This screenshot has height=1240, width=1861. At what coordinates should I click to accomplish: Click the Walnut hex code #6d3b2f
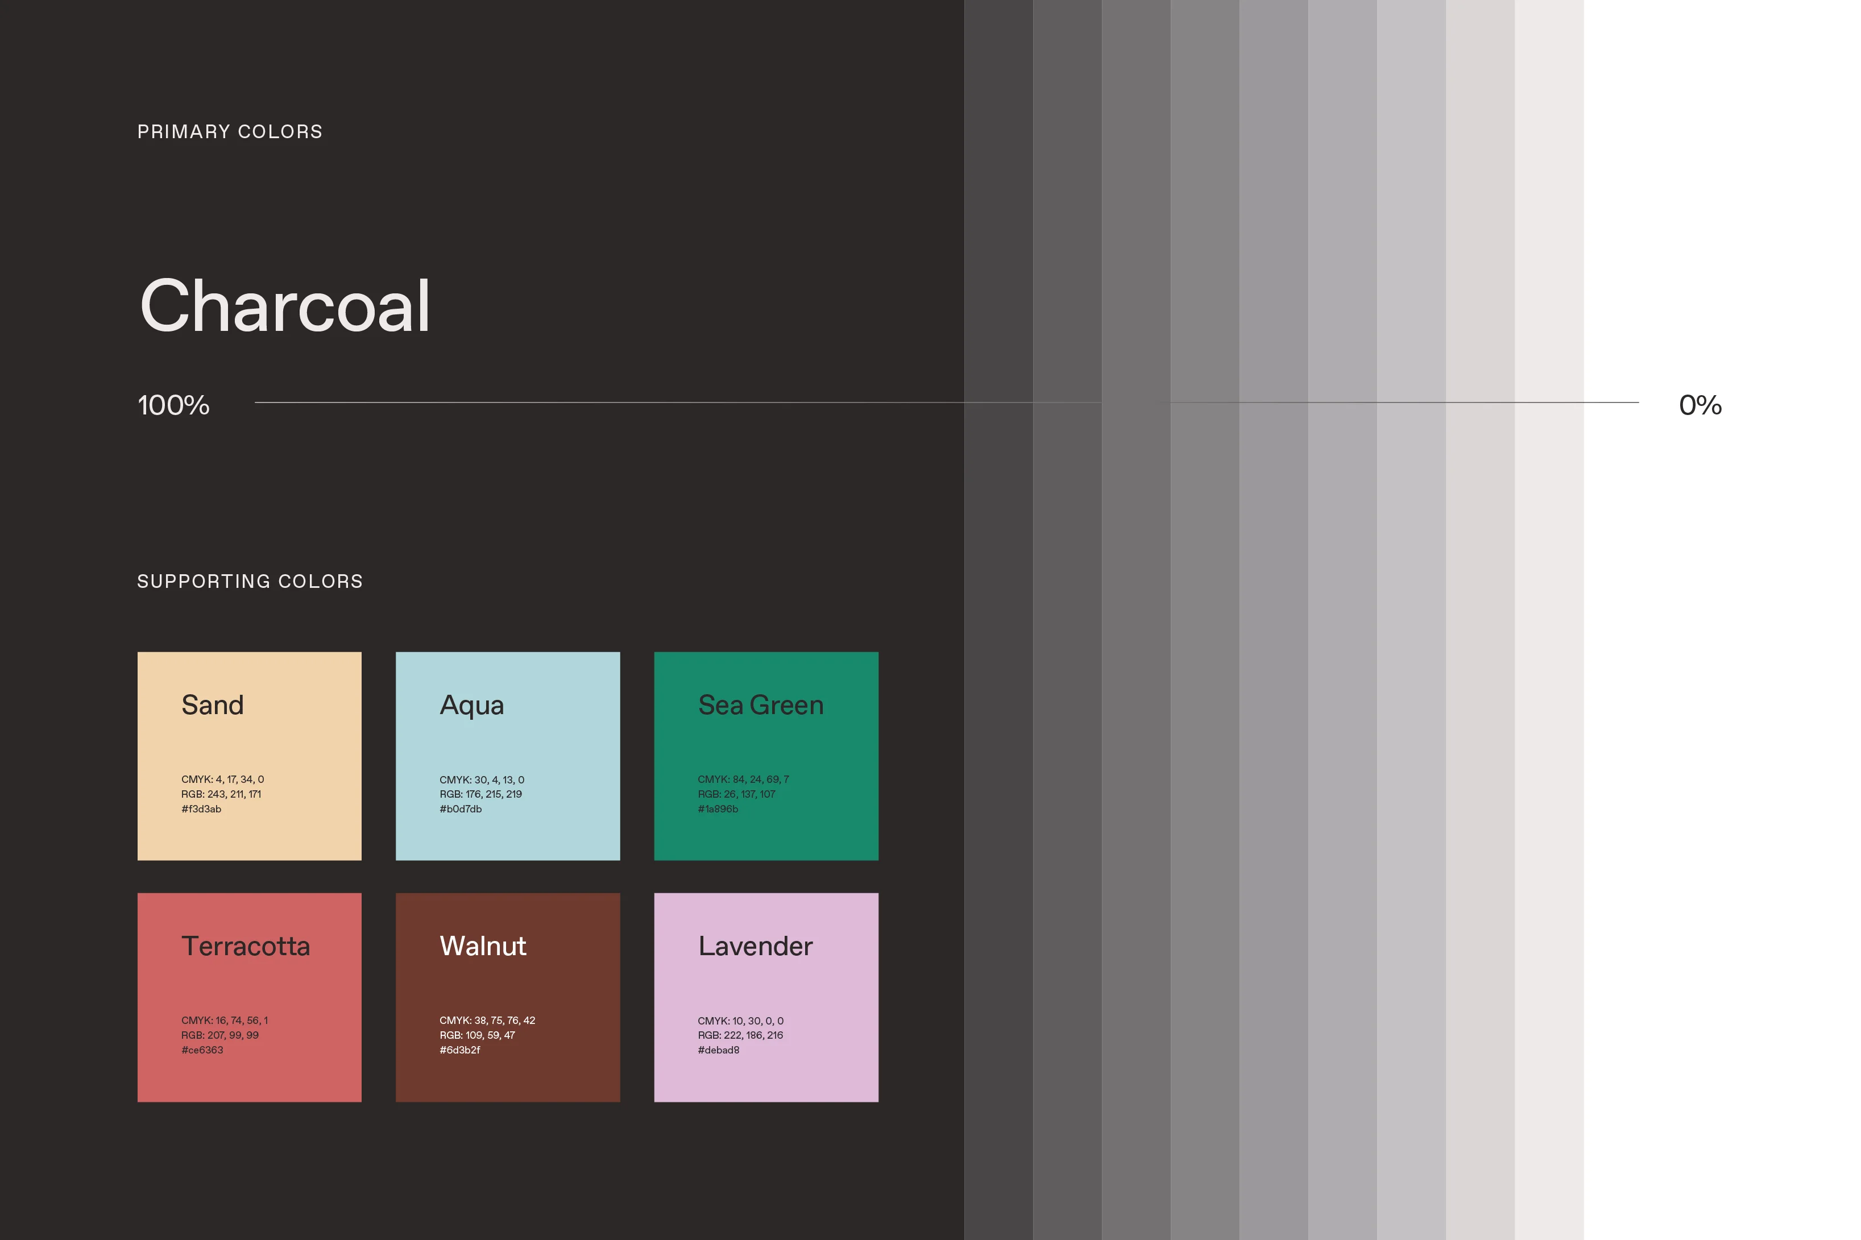pyautogui.click(x=459, y=1050)
